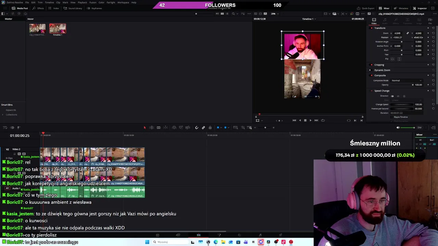Click the Zoom X value field
This screenshot has height=246, width=438.
pyautogui.click(x=398, y=33)
